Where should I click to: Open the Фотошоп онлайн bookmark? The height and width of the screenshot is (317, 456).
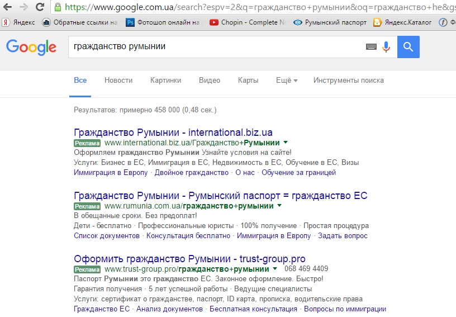coord(163,22)
